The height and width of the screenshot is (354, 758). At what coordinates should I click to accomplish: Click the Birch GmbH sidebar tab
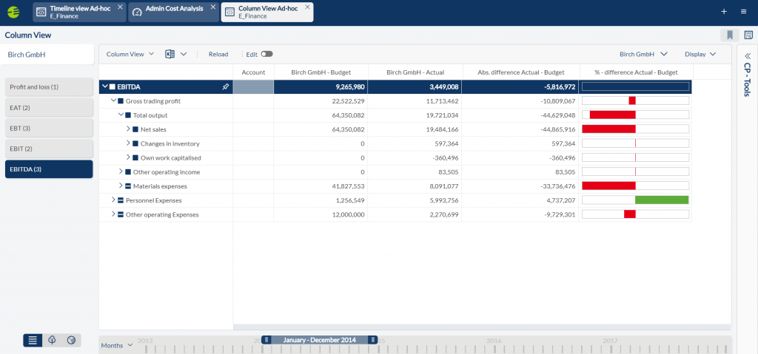coord(47,55)
